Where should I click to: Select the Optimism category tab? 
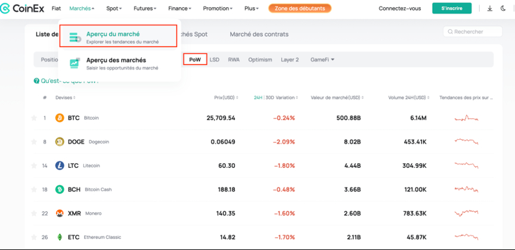pyautogui.click(x=260, y=60)
